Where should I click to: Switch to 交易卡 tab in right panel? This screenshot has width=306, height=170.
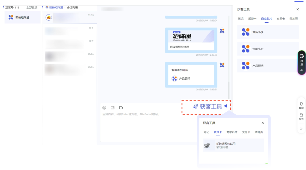click(280, 19)
